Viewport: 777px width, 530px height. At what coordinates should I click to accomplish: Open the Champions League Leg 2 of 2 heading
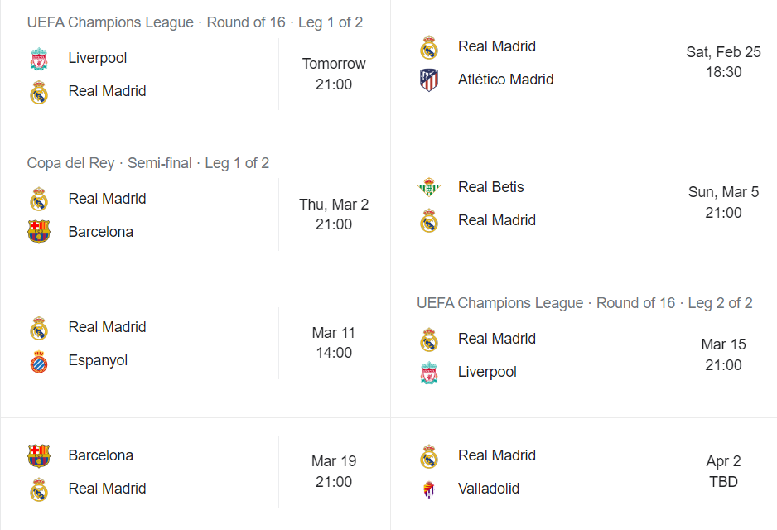tap(585, 302)
